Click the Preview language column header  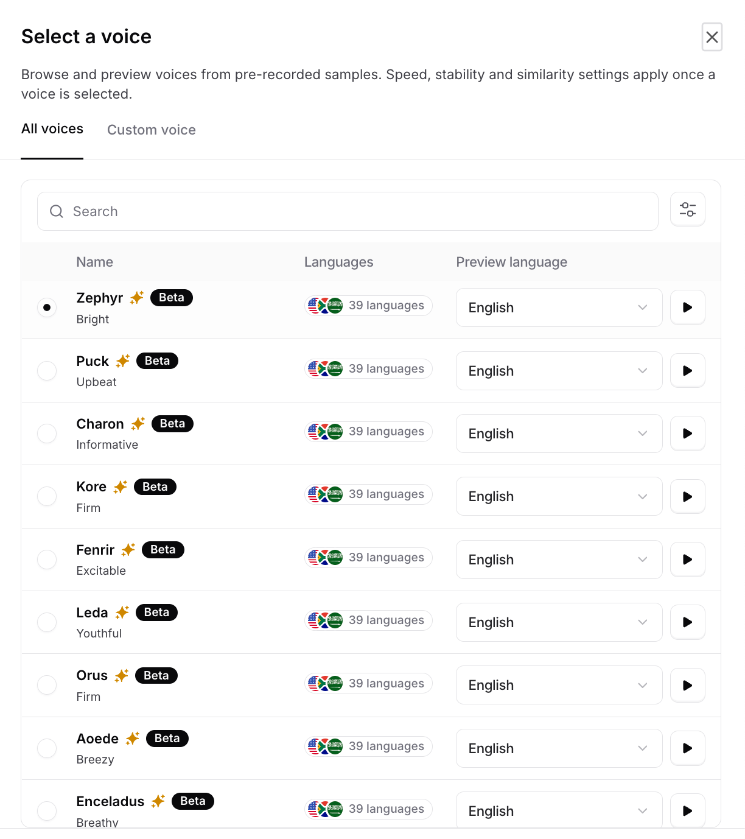[512, 262]
